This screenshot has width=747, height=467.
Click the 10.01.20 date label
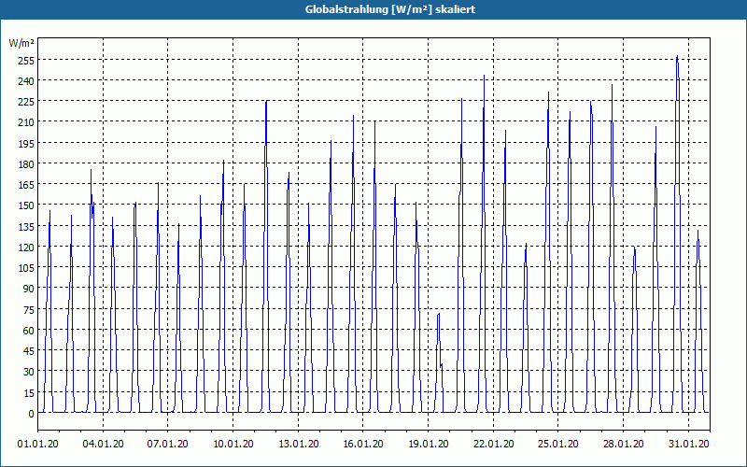[x=233, y=444]
